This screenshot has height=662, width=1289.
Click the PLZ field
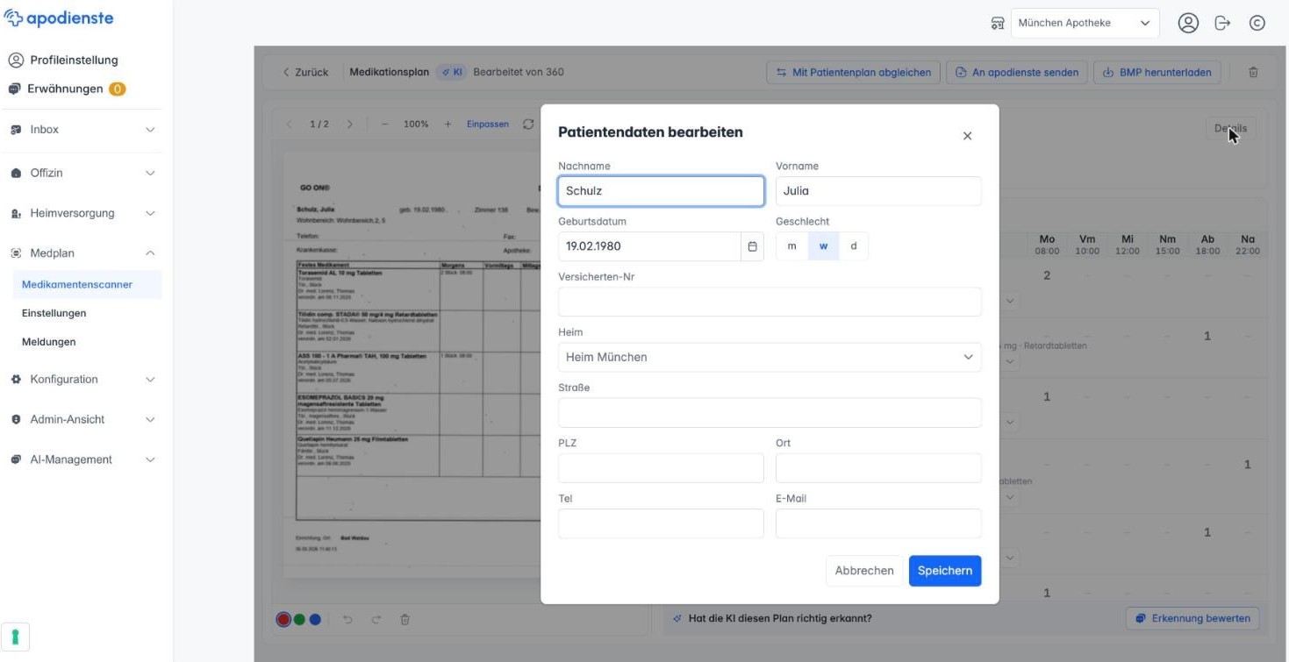pyautogui.click(x=661, y=468)
